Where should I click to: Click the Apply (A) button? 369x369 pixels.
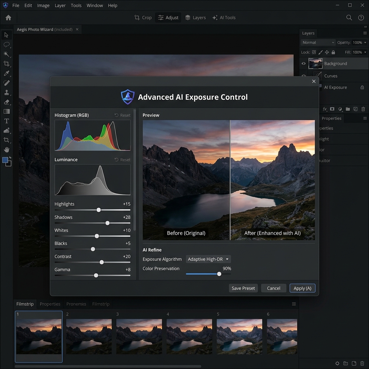click(302, 288)
